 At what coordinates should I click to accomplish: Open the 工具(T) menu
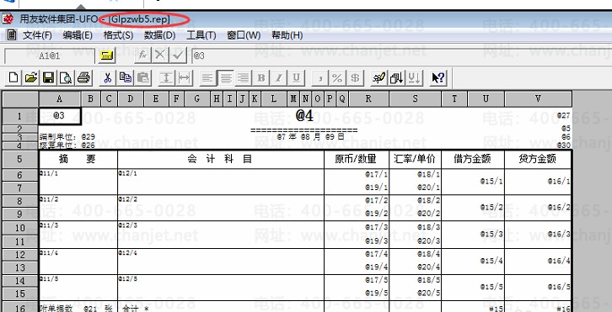pos(201,35)
